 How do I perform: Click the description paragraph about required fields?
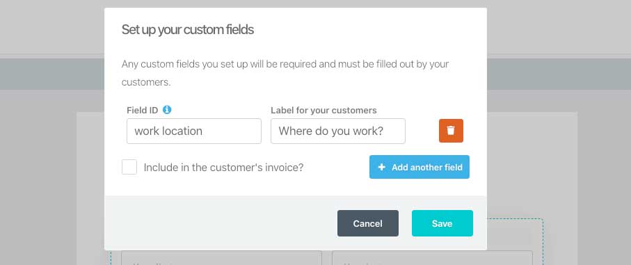pyautogui.click(x=285, y=73)
